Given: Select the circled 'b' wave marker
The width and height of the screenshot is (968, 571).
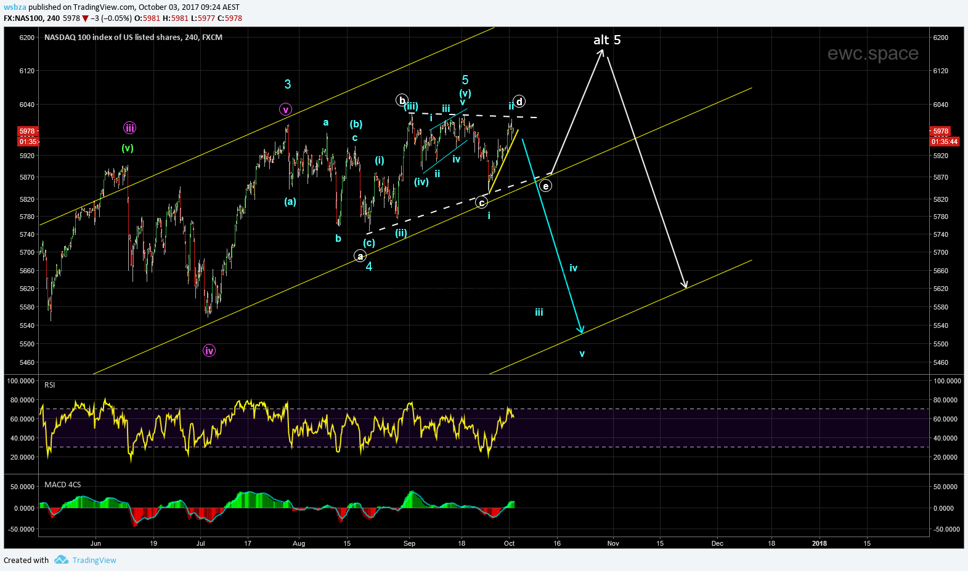Looking at the screenshot, I should point(402,100).
